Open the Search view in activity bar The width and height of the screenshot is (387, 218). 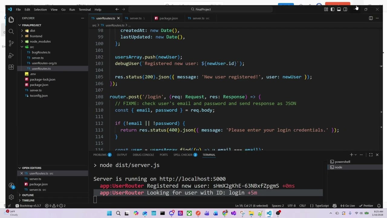11,31
